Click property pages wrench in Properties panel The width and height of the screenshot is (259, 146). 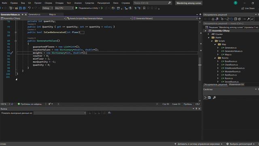214,97
